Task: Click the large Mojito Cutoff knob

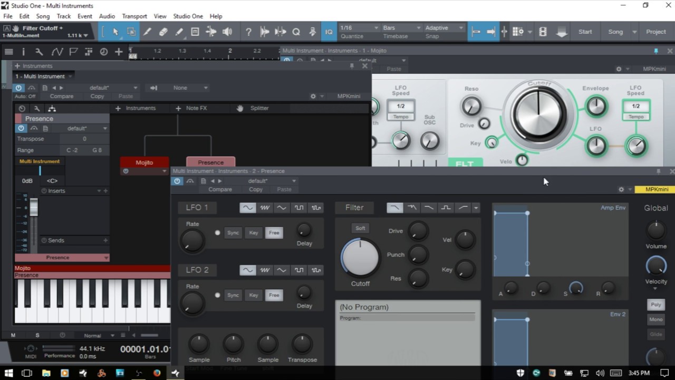Action: pyautogui.click(x=539, y=115)
